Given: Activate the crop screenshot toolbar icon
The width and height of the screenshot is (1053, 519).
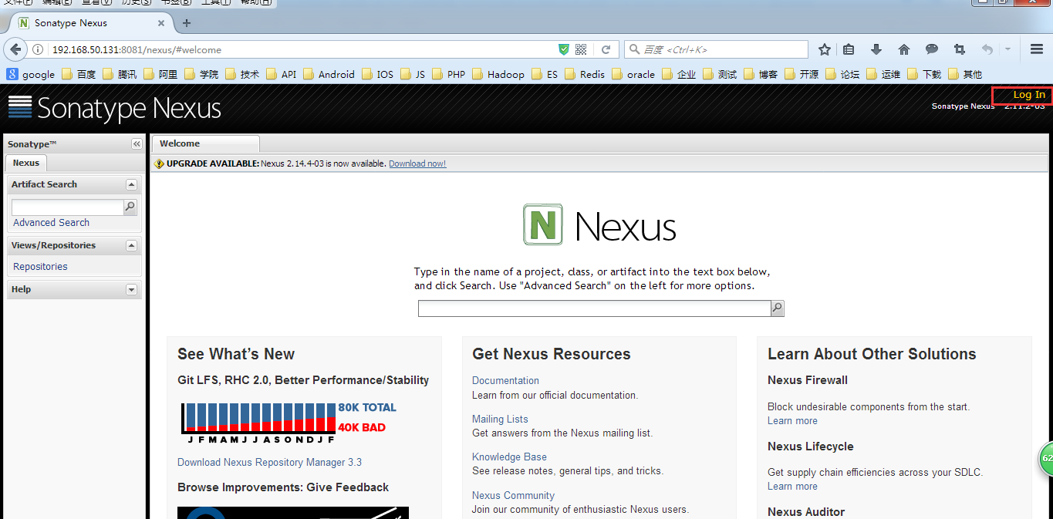Looking at the screenshot, I should click(960, 49).
